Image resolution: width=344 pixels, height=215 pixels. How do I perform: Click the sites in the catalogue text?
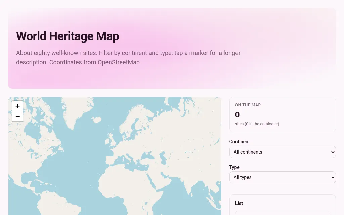(x=257, y=124)
